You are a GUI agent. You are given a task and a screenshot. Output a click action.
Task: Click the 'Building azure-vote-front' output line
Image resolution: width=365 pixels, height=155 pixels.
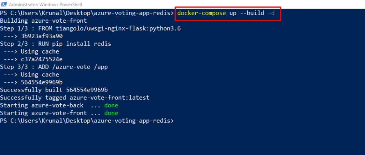pyautogui.click(x=43, y=21)
